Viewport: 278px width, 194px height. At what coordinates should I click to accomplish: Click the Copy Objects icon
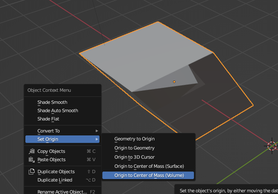click(32, 151)
